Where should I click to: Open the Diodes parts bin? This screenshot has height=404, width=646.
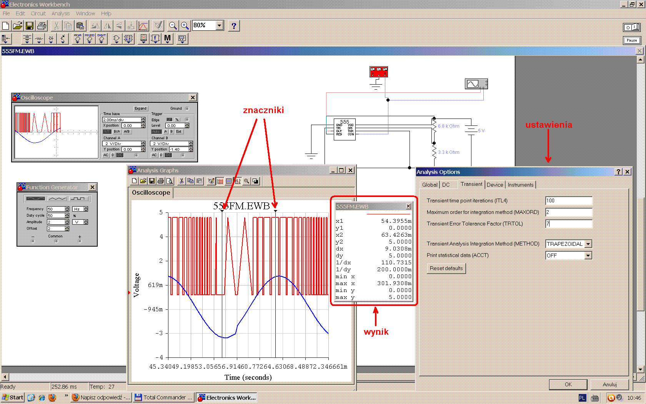click(x=51, y=38)
